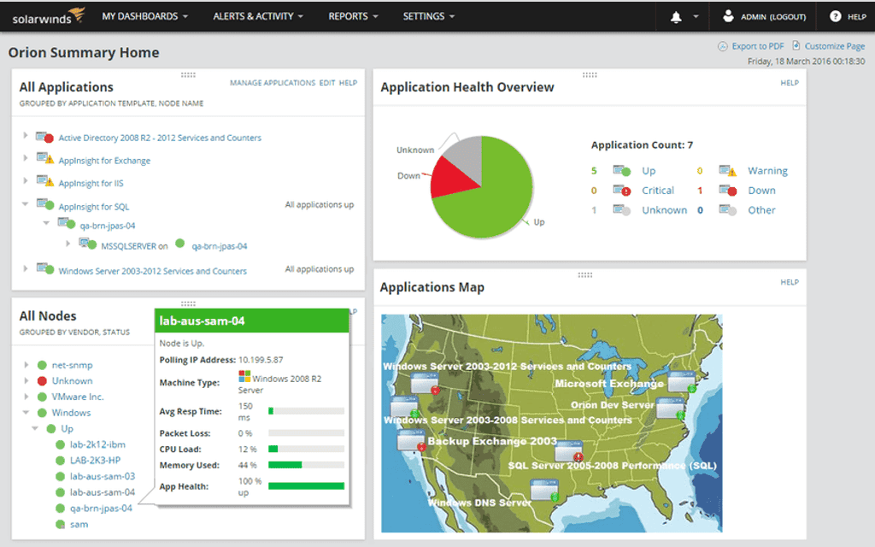
Task: Click the Windows DNS Server map icon
Action: tap(545, 490)
